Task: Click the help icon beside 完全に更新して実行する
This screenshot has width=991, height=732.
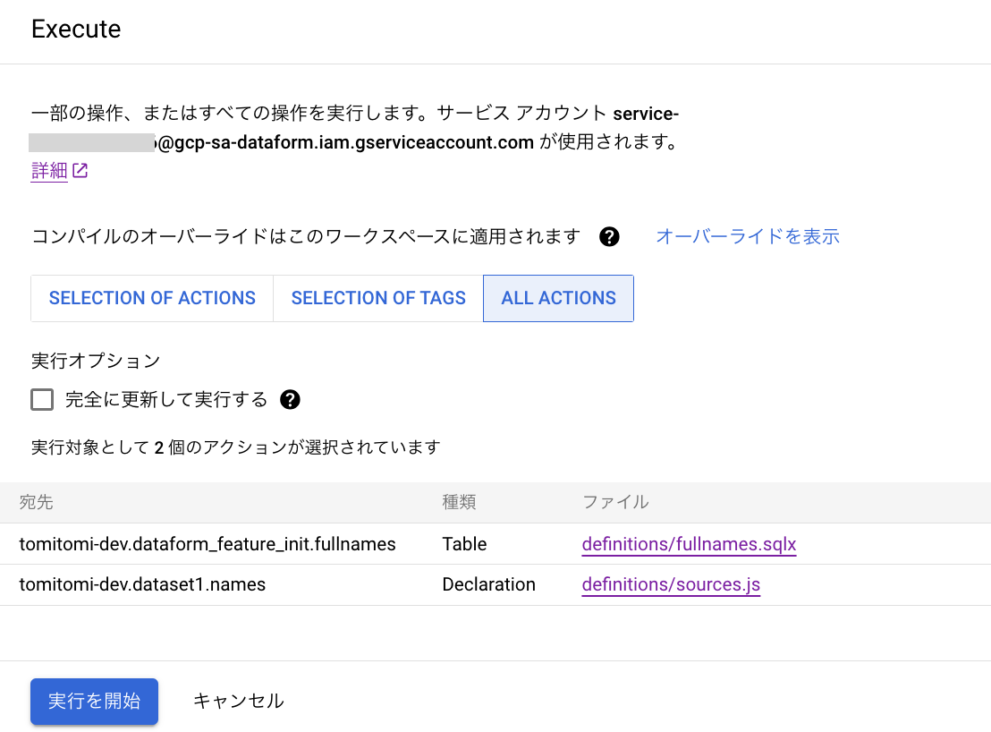Action: click(290, 399)
